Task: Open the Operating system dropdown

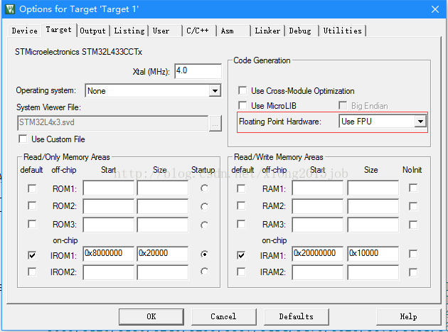Action: pyautogui.click(x=215, y=91)
